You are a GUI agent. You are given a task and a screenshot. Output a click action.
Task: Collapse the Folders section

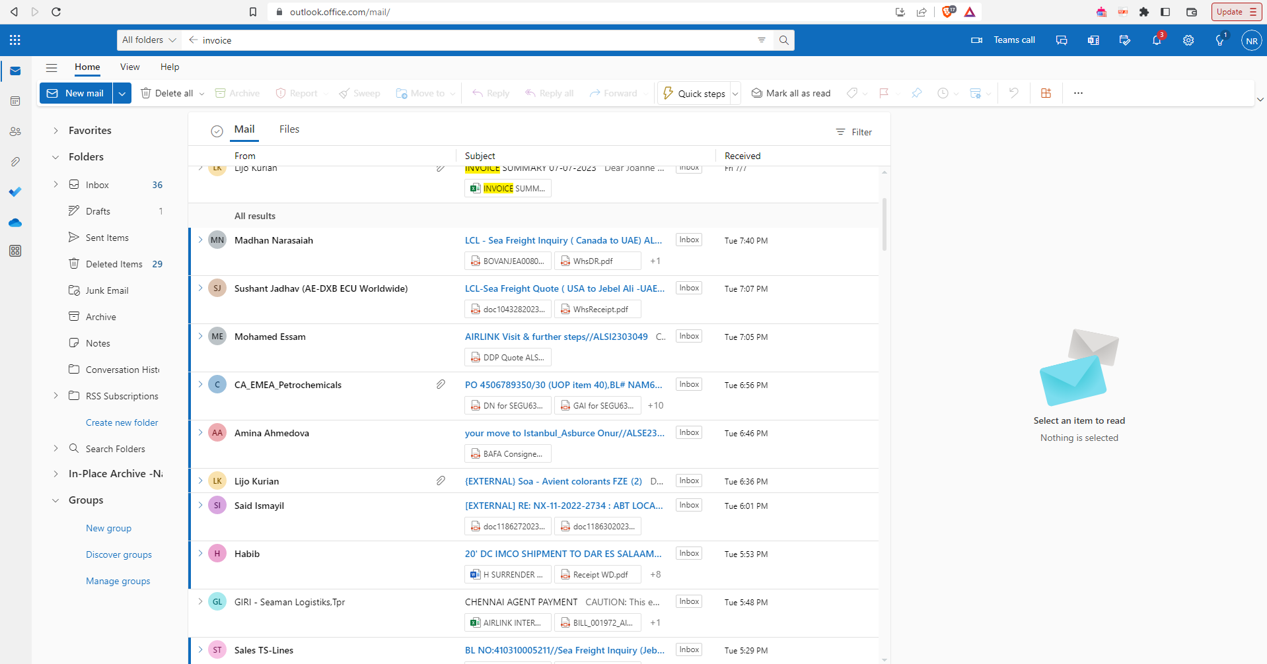(55, 157)
